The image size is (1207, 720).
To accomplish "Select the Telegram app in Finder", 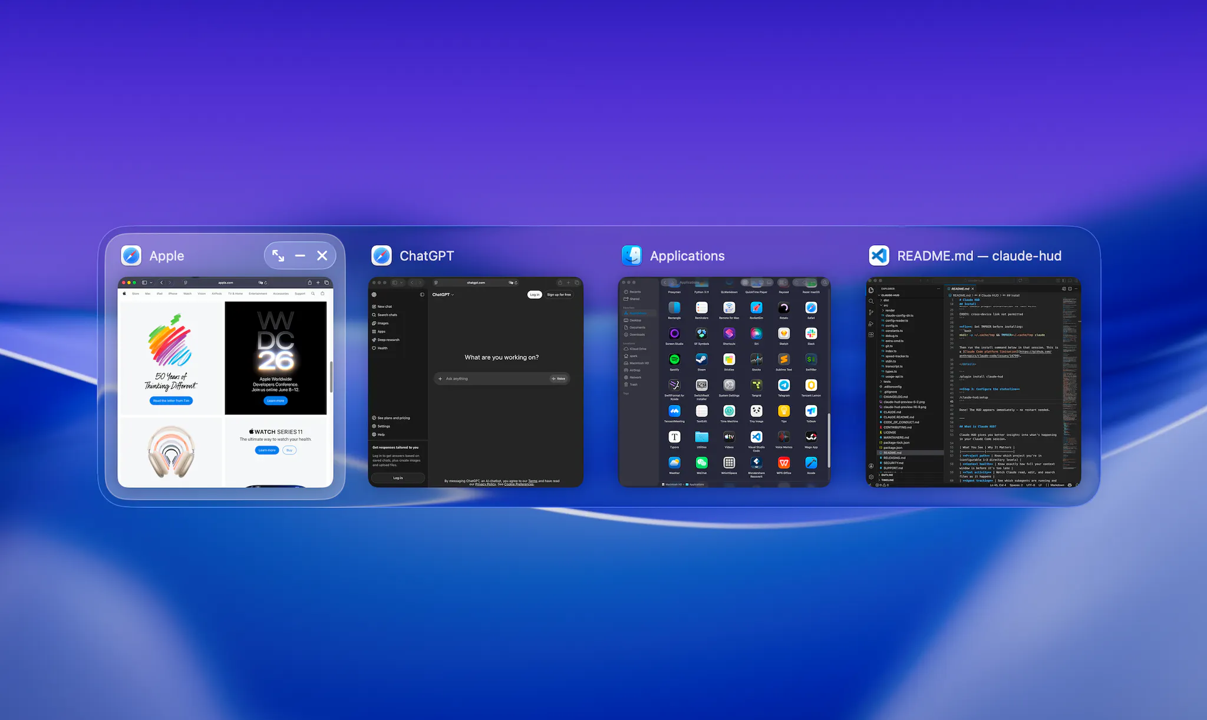I will (x=784, y=385).
